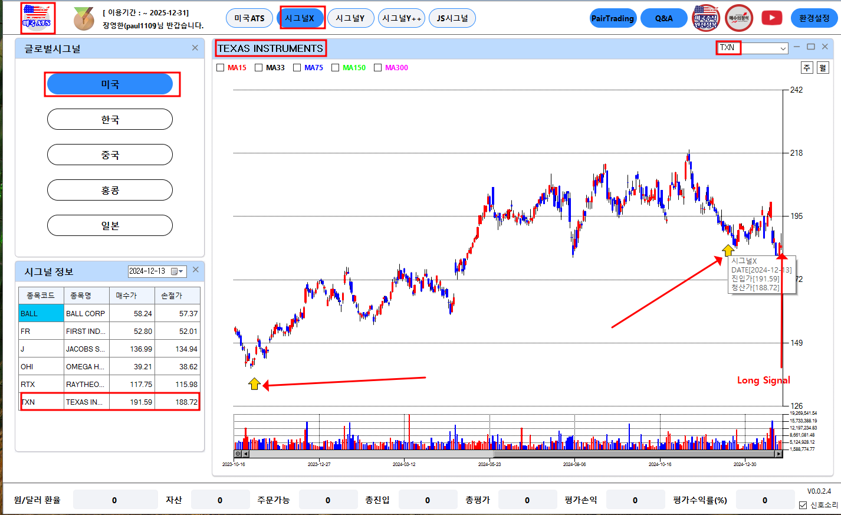
Task: Click the chart horizontal scrollbar thumb
Action: click(x=635, y=454)
